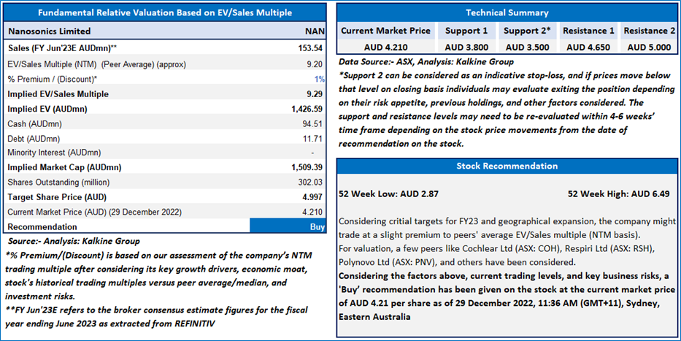The width and height of the screenshot is (681, 341).
Task: Select the 'Support 2*' column header
Action: pos(527,31)
